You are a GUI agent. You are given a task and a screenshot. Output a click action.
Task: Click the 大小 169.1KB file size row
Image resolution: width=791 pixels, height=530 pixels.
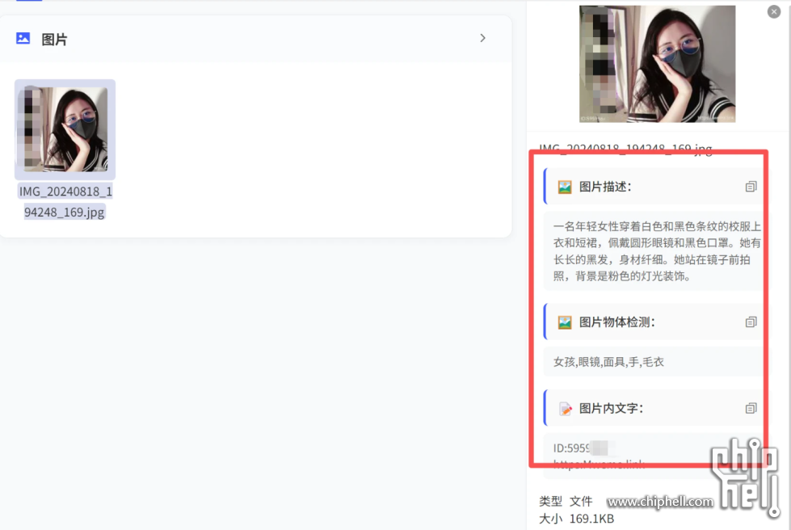(576, 518)
